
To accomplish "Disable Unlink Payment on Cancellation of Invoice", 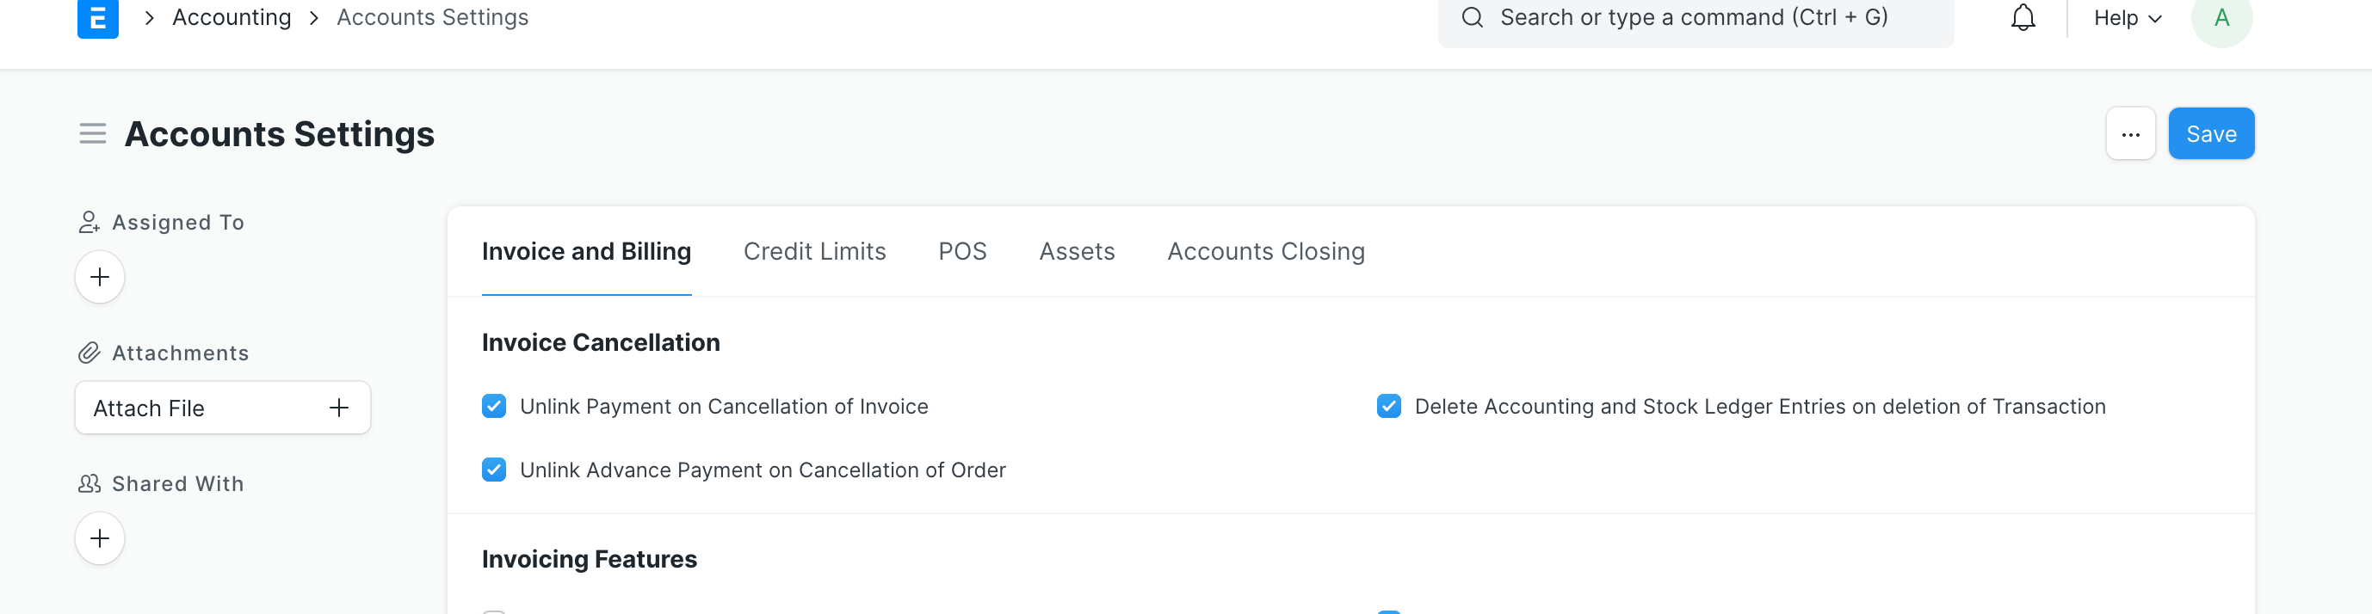I will [495, 406].
